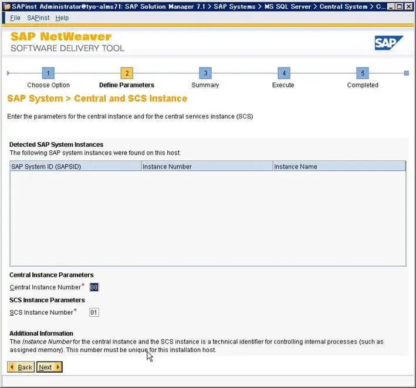This screenshot has width=416, height=388.
Task: Click the Next button
Action: [49, 367]
